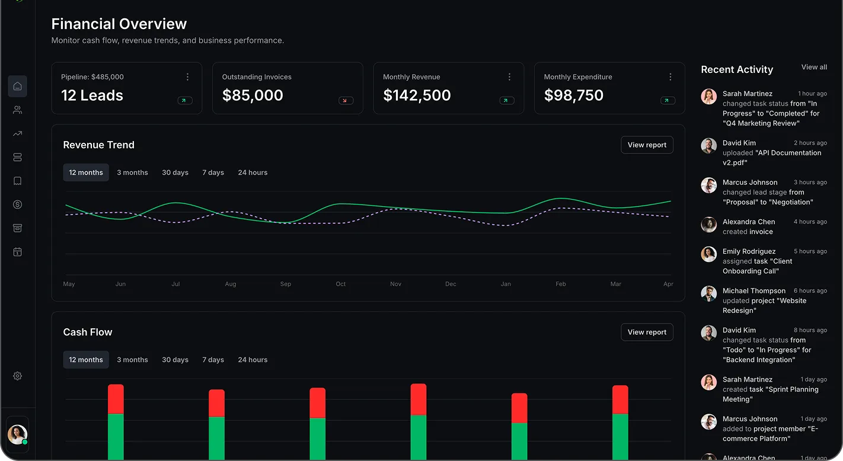The image size is (843, 461).
Task: Click Sarah Martinez avatar on Sprint Planning activity
Action: pyautogui.click(x=708, y=382)
